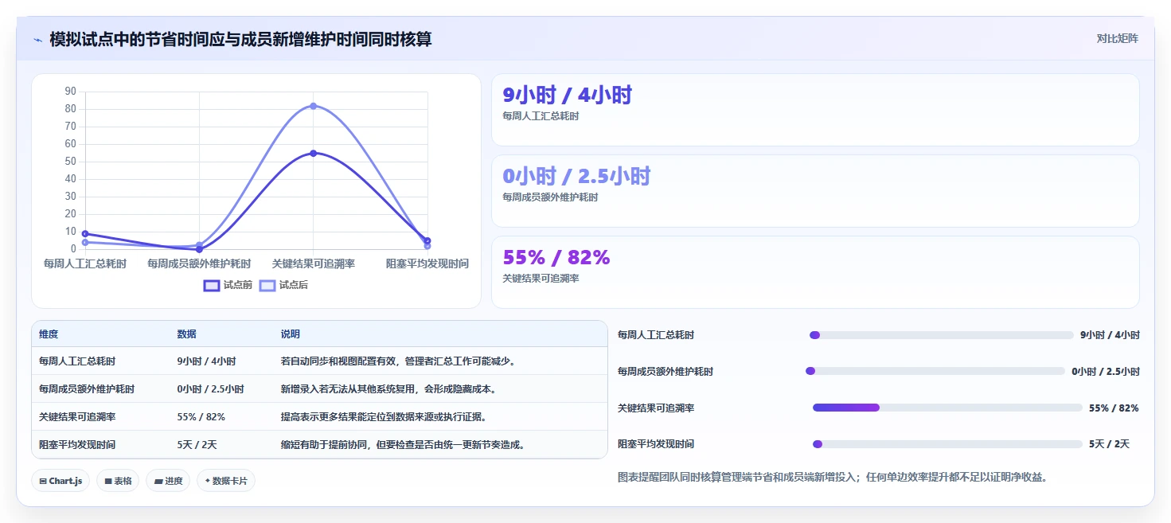Click the 阻塞平均发现时间 progress bar
This screenshot has height=523, width=1171.
point(947,444)
